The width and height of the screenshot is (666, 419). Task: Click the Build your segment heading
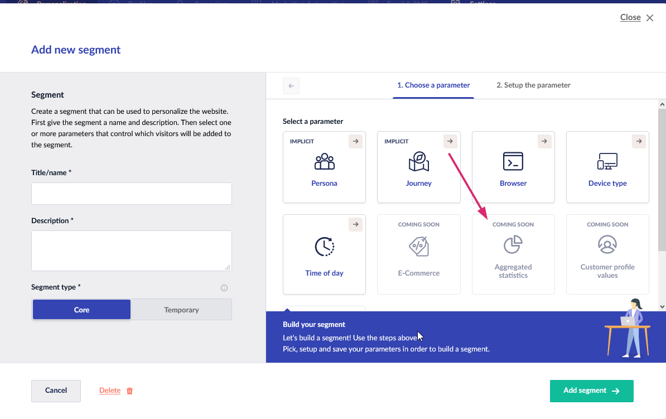click(314, 324)
